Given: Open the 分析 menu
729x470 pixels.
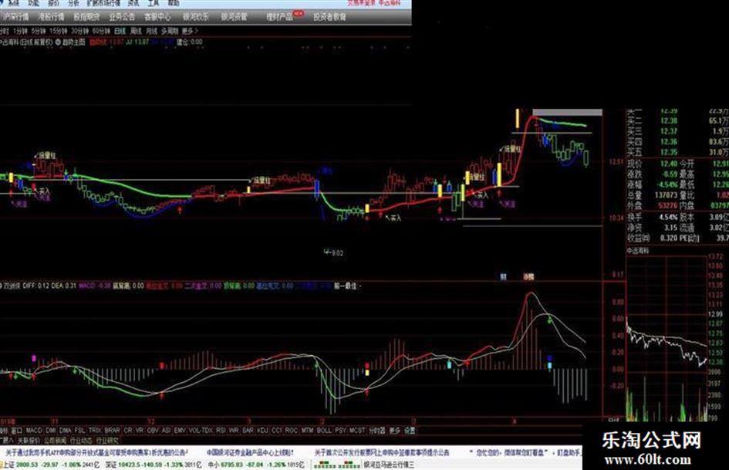Looking at the screenshot, I should coord(73,3).
